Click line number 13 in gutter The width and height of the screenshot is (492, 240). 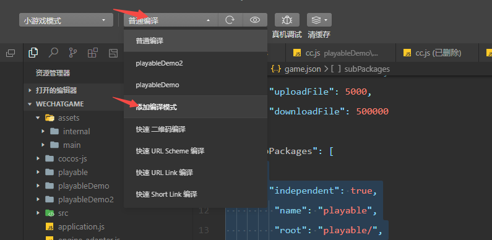(x=204, y=230)
